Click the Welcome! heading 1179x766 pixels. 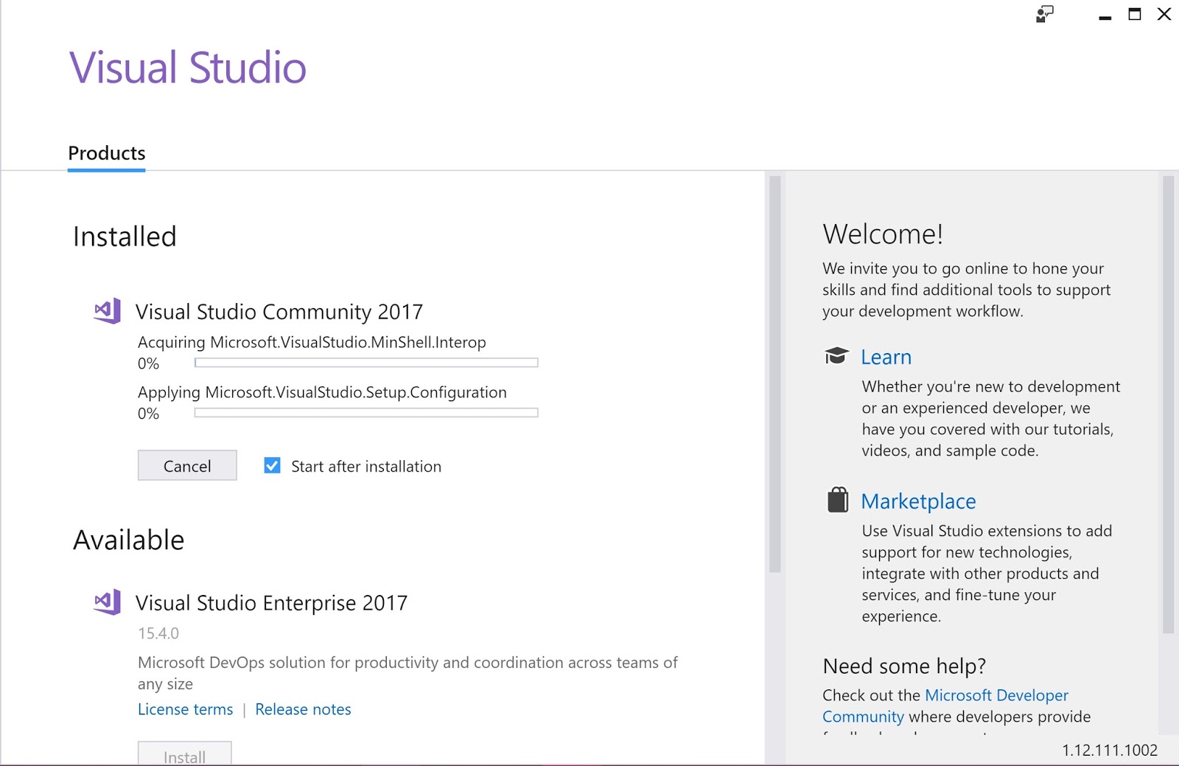click(883, 234)
